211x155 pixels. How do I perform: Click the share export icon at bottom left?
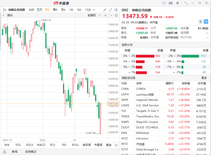5,152
